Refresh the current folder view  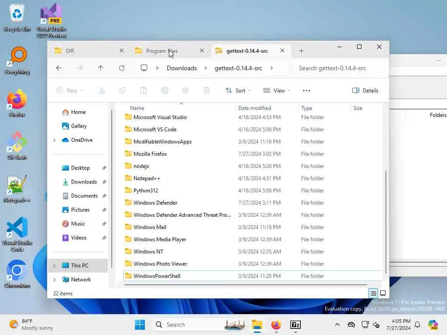[122, 68]
